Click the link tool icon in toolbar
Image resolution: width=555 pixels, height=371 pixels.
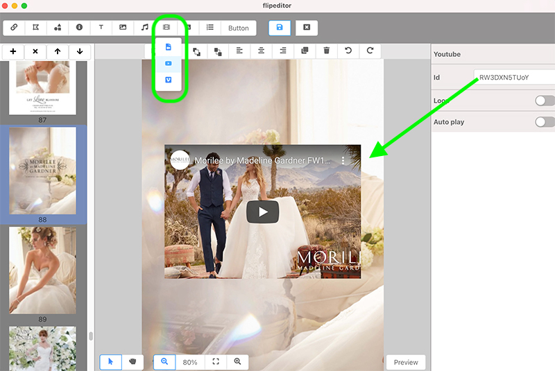[14, 28]
